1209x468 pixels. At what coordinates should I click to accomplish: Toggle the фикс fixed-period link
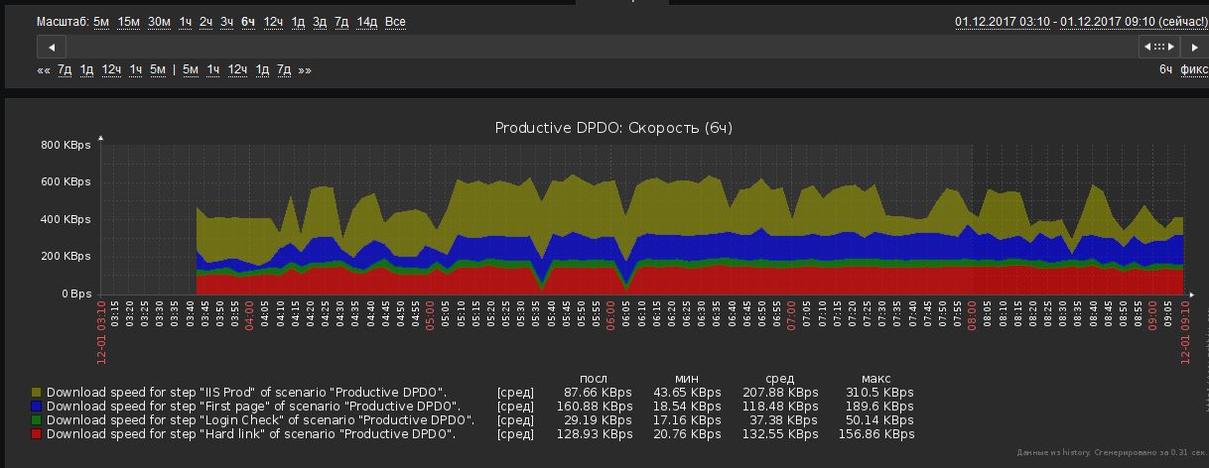click(1194, 69)
